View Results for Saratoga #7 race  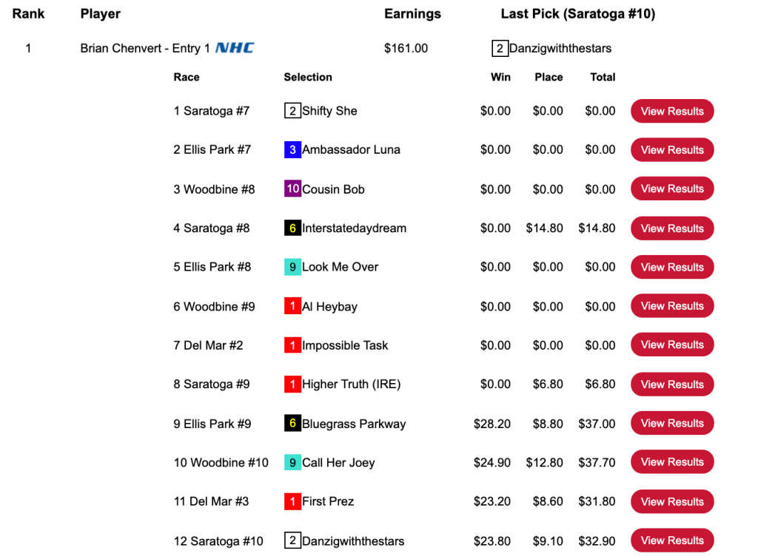click(x=671, y=111)
